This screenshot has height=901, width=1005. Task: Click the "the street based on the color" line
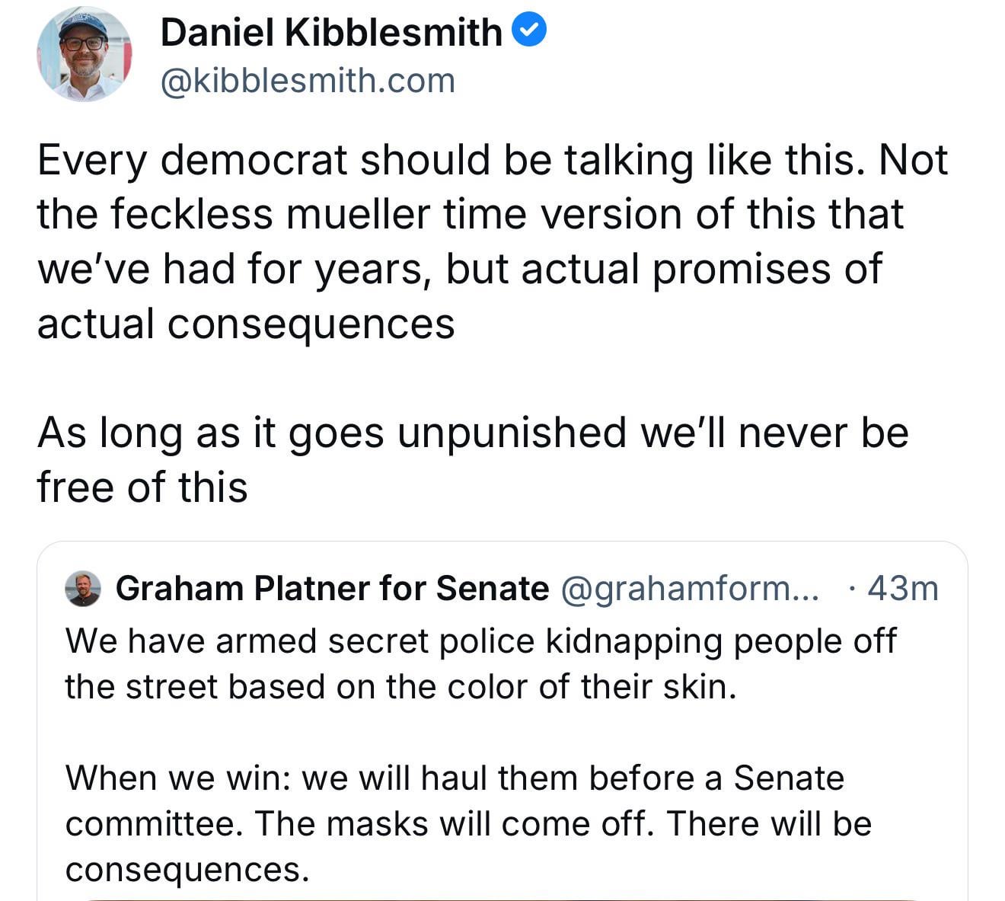pyautogui.click(x=400, y=687)
